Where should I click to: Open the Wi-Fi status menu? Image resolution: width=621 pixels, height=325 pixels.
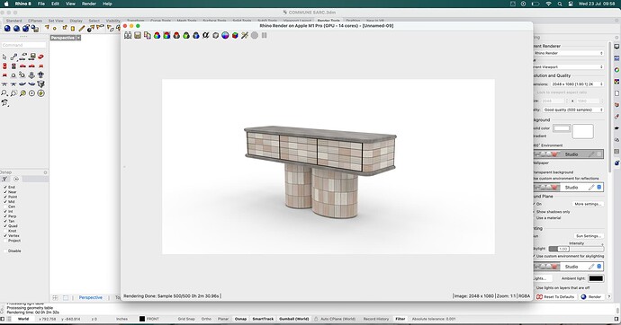pos(548,4)
